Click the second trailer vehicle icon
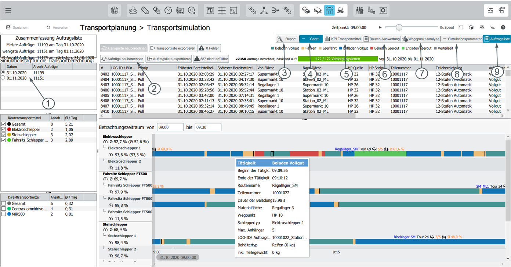Image resolution: width=511 pixels, height=267 pixels. point(318,10)
